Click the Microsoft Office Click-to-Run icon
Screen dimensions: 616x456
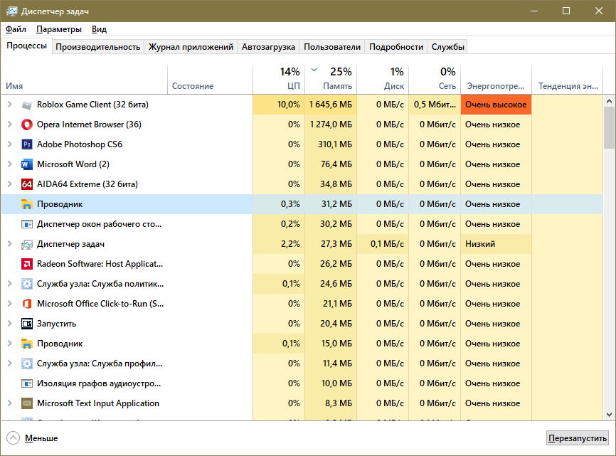[27, 304]
